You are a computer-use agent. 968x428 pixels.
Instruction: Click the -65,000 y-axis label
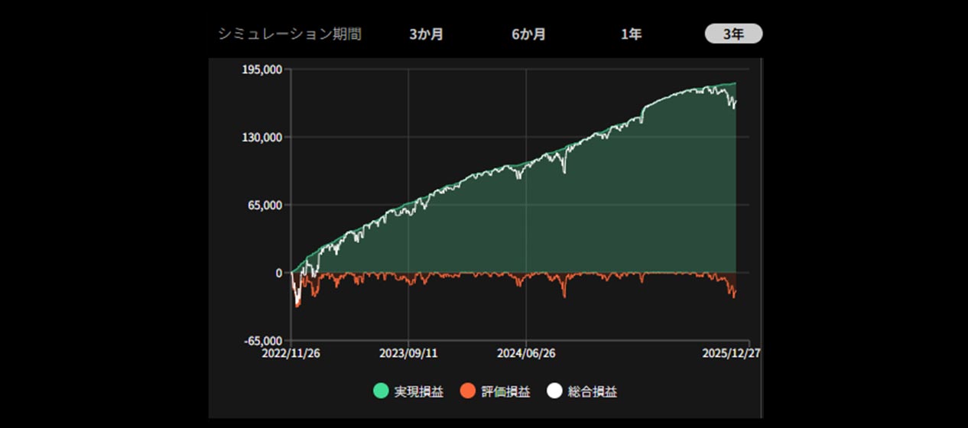tap(264, 341)
